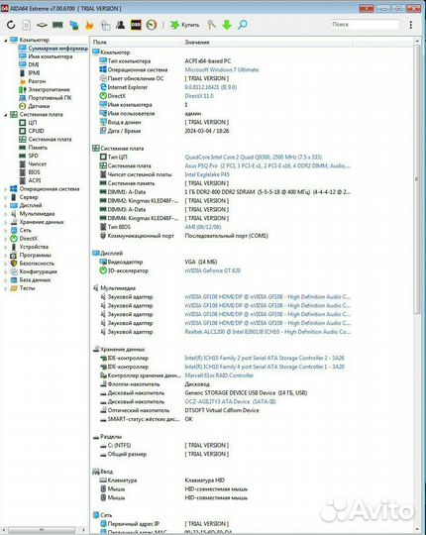Click the Refresh toolbar icon
Image resolution: width=426 pixels, height=535 pixels.
[11, 25]
